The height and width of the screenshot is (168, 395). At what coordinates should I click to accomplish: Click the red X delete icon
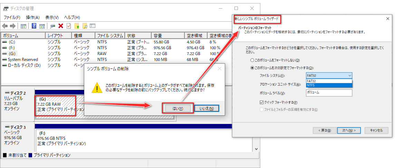(61, 26)
